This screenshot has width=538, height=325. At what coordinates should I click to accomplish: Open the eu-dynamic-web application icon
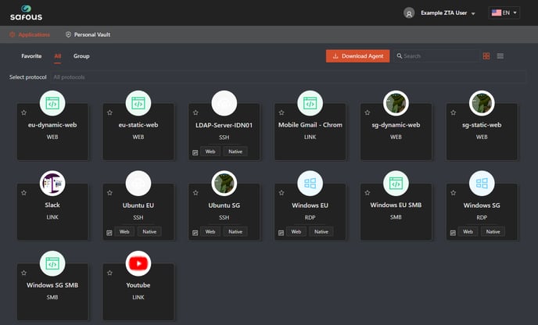(52, 103)
